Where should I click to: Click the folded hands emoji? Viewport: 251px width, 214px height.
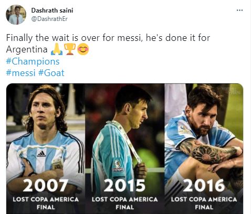coord(57,49)
